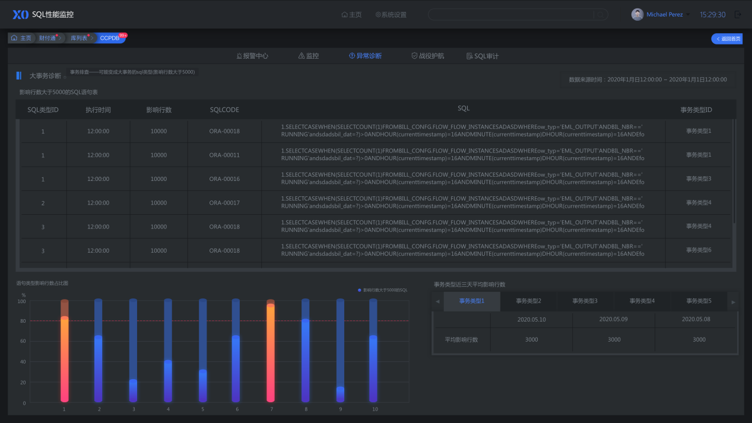Image resolution: width=752 pixels, height=423 pixels.
Task: Click the SQL table vertical scrollbar
Action: tap(734, 171)
